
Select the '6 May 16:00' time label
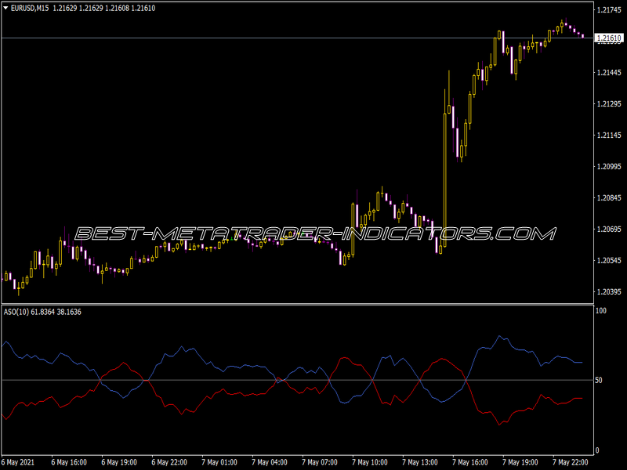click(69, 462)
